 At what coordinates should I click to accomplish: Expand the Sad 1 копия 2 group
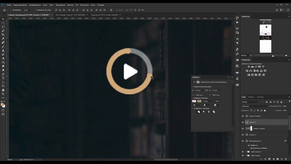[x=246, y=152]
